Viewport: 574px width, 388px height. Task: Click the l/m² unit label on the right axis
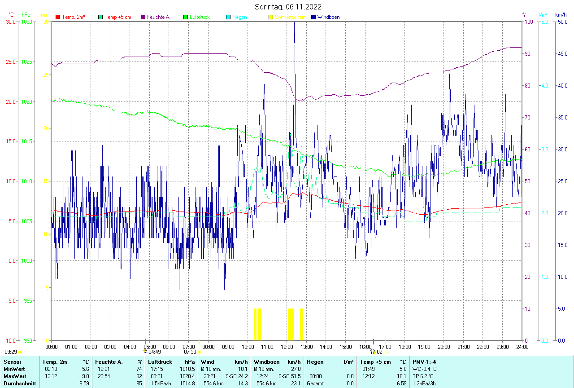click(543, 15)
